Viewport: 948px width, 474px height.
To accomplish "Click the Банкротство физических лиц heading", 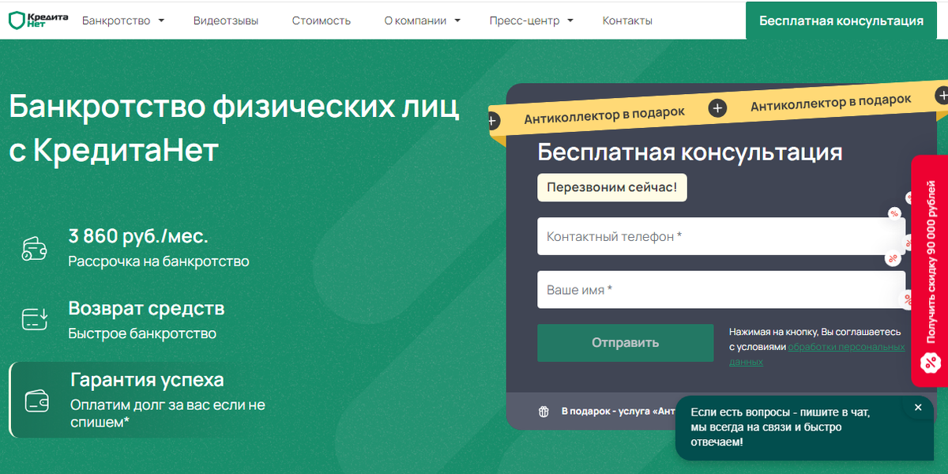I will pos(234,106).
